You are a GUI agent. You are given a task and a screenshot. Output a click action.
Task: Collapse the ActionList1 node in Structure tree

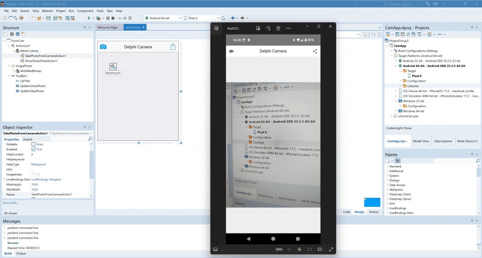[8, 46]
